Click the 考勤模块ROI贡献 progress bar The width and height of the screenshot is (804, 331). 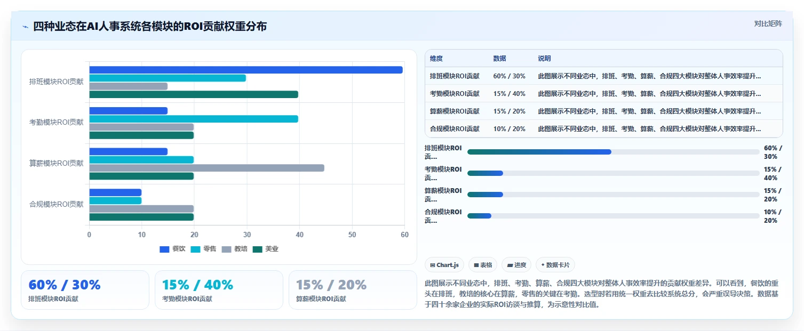614,173
